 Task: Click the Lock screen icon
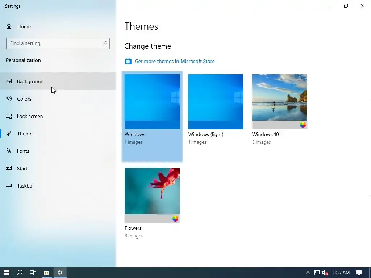coord(9,116)
